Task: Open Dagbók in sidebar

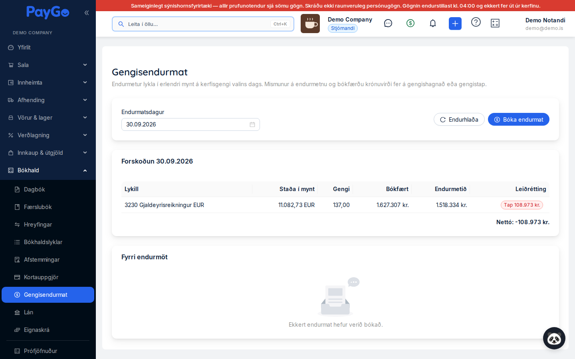Action: 48,189
